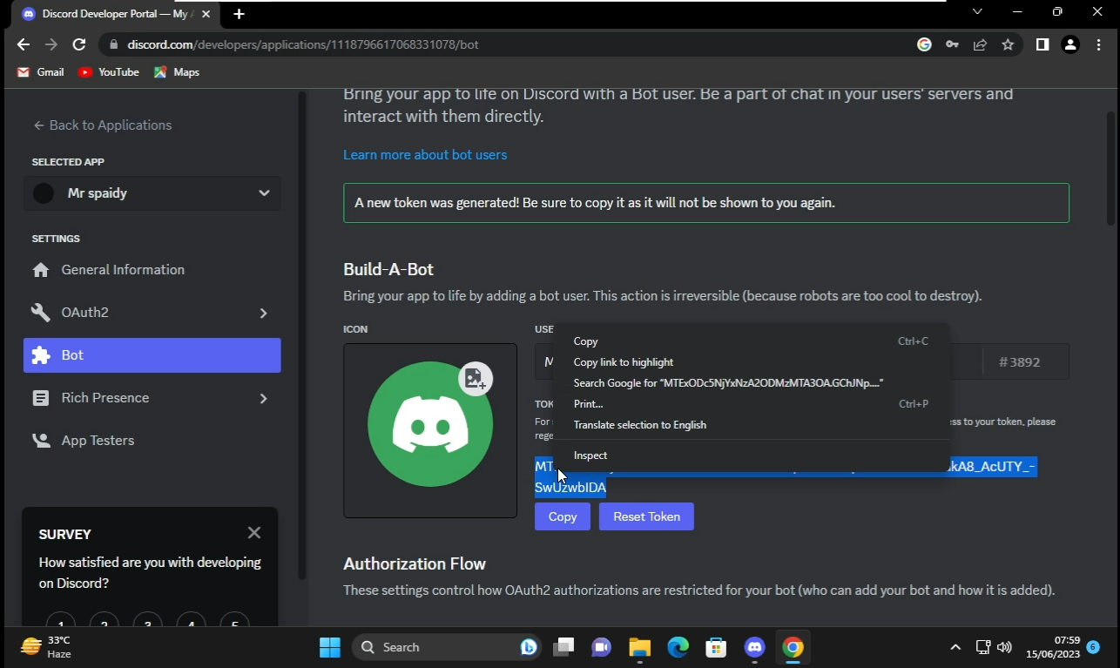The width and height of the screenshot is (1120, 668).
Task: Open Maps bookmark
Action: coord(177,72)
